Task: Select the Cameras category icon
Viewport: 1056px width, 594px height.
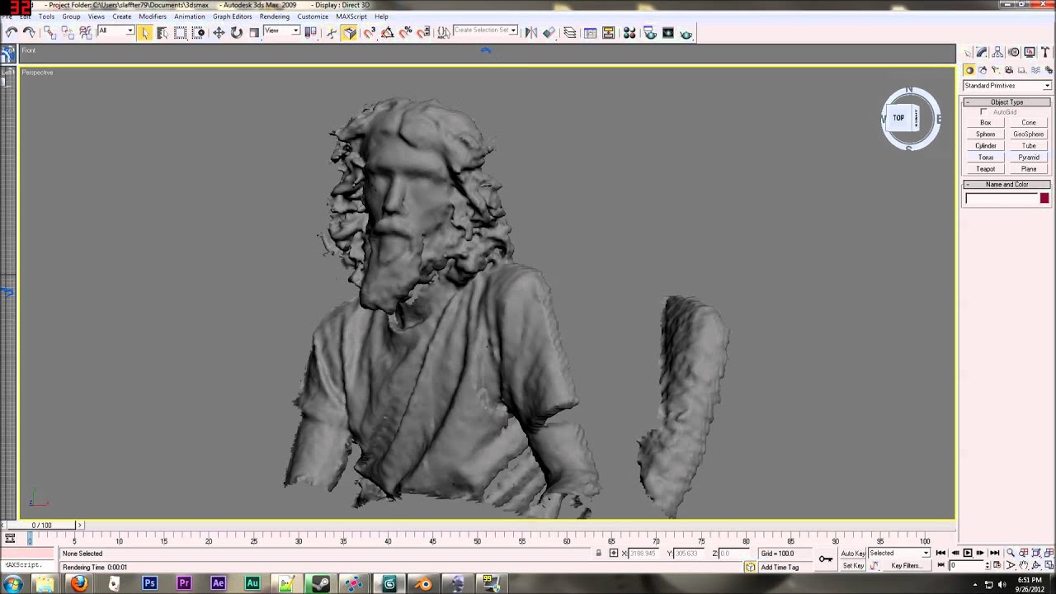Action: pos(1009,70)
